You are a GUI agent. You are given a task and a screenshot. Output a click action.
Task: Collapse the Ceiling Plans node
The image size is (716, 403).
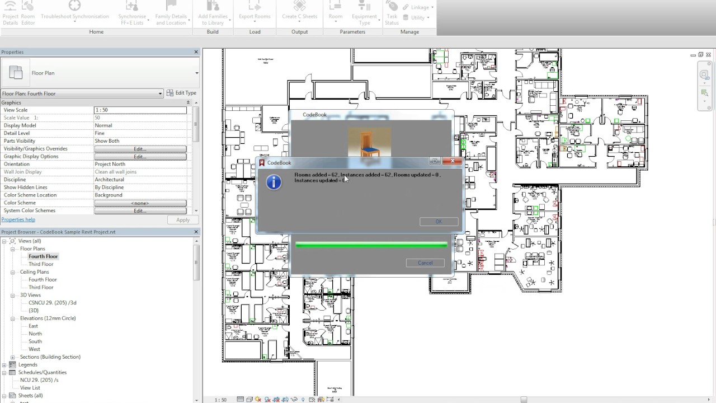pos(13,272)
